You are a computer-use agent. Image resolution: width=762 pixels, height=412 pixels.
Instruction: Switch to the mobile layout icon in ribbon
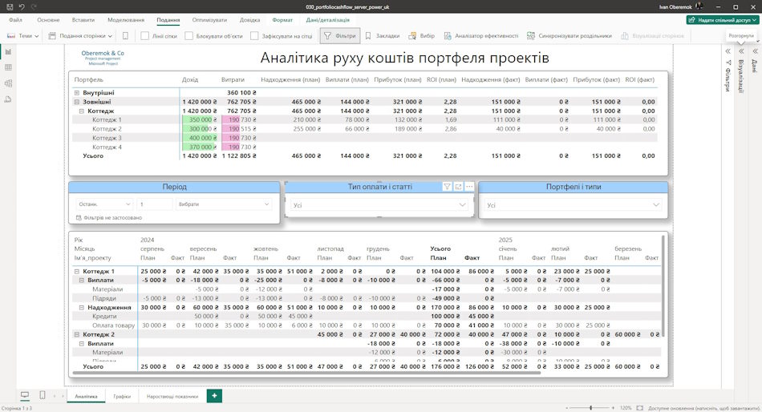pos(125,35)
